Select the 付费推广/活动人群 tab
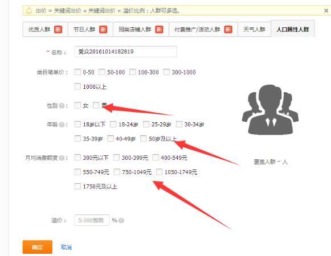331x256 pixels. coord(203,30)
